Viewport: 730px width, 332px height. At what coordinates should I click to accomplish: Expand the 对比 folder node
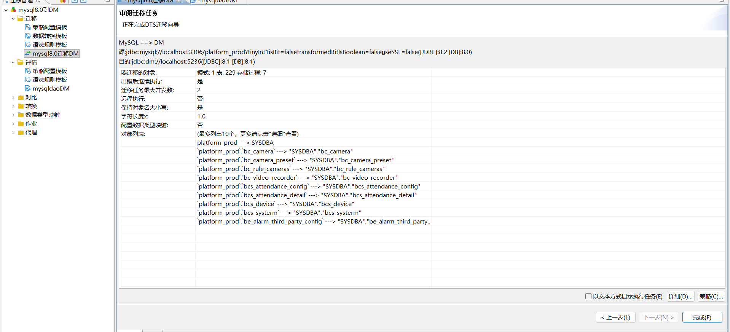(x=13, y=97)
